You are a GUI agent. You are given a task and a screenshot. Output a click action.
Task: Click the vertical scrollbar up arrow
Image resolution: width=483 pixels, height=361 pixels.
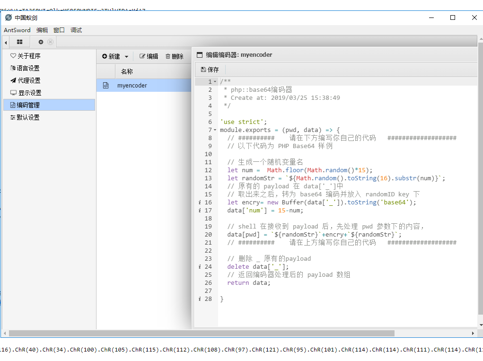click(x=481, y=39)
